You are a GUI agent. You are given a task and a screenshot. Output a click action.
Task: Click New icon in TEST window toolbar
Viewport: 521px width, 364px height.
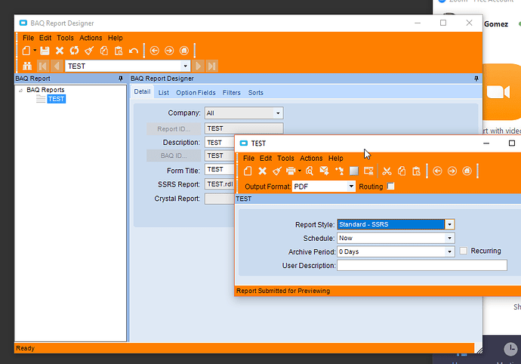click(248, 171)
